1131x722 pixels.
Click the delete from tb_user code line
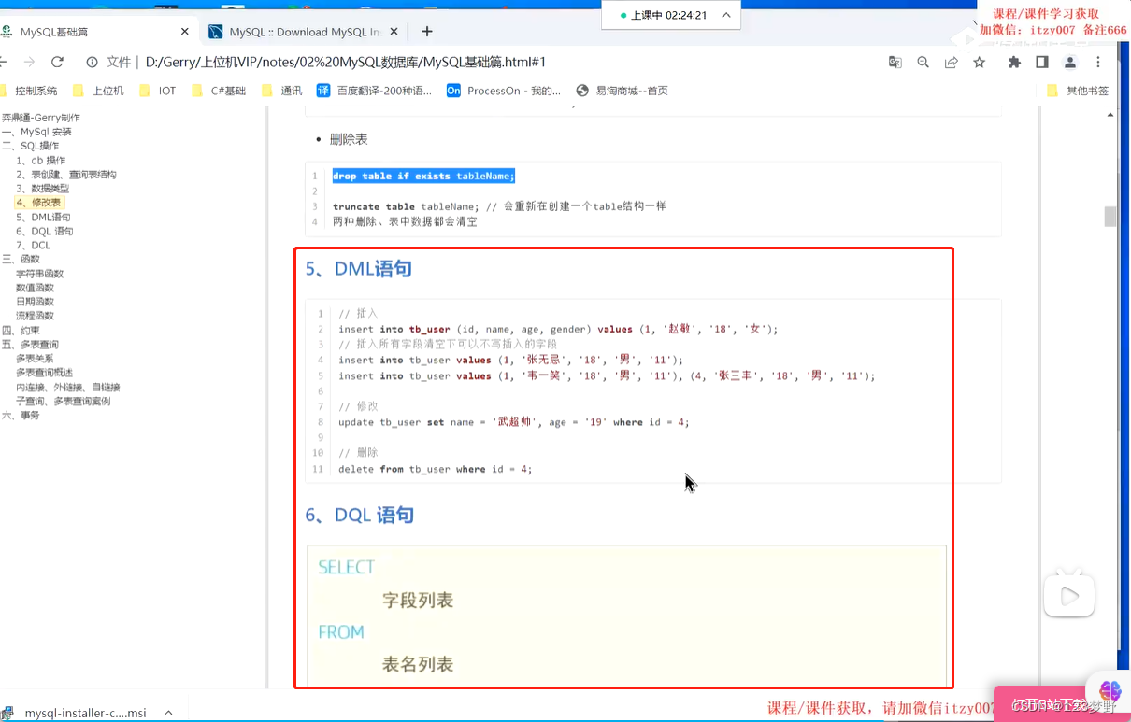435,469
